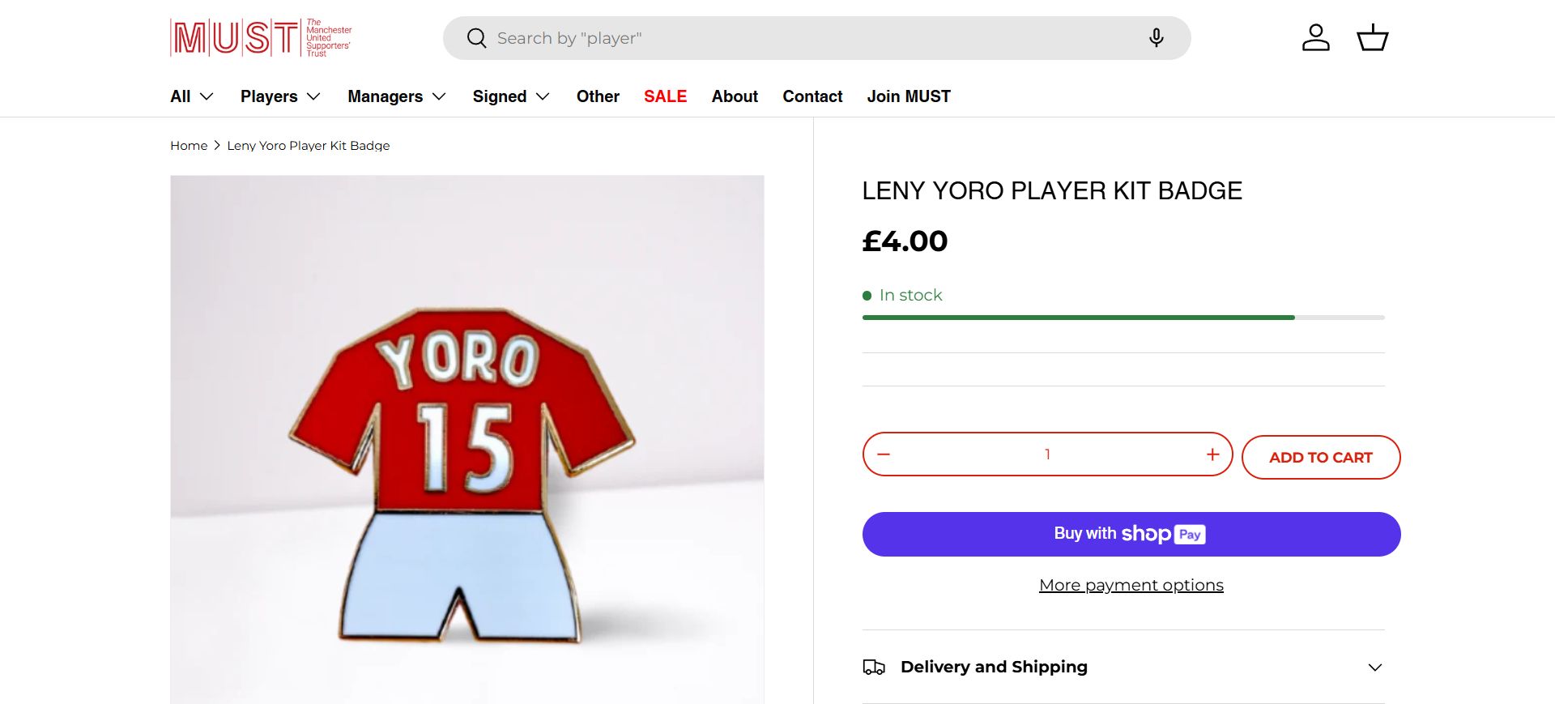Activate voice search microphone icon
This screenshot has height=704, width=1555.
click(1156, 38)
